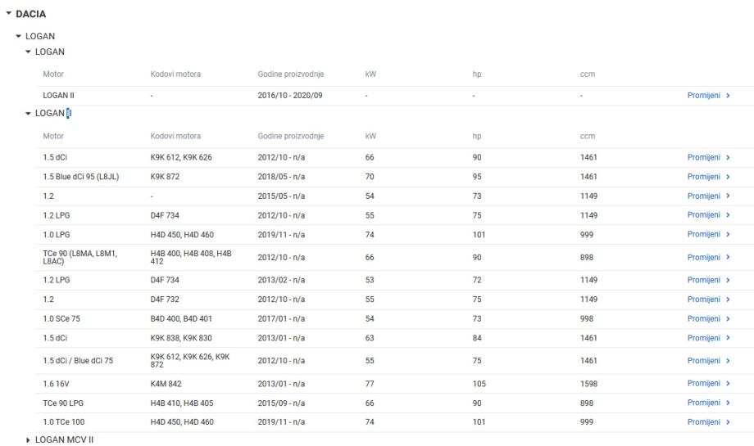Click chevron arrow in LOGAN II 2016/10 row
The width and height of the screenshot is (754, 446).
[728, 96]
